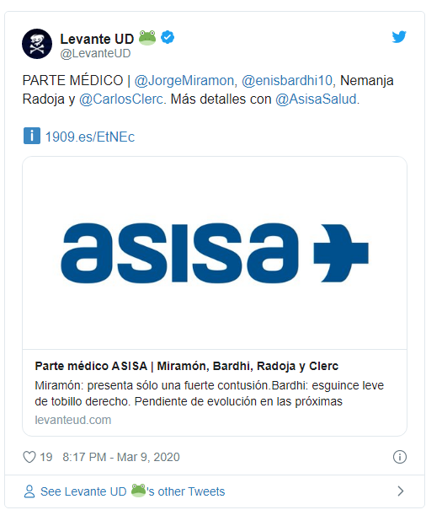Open the ASISA logo card image

(215, 253)
